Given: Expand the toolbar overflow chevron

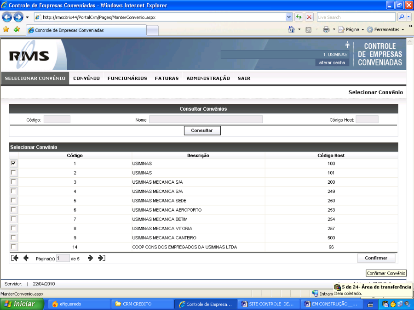Looking at the screenshot, I should 411,26.
